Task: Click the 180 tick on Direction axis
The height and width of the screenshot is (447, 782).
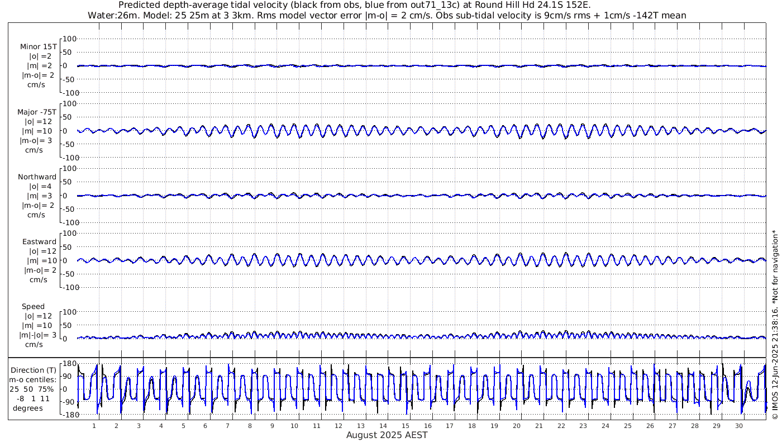Action: click(x=69, y=364)
